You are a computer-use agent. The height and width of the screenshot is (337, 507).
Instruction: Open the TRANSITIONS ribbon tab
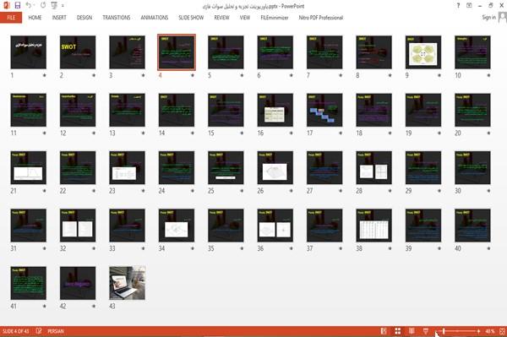click(x=117, y=18)
